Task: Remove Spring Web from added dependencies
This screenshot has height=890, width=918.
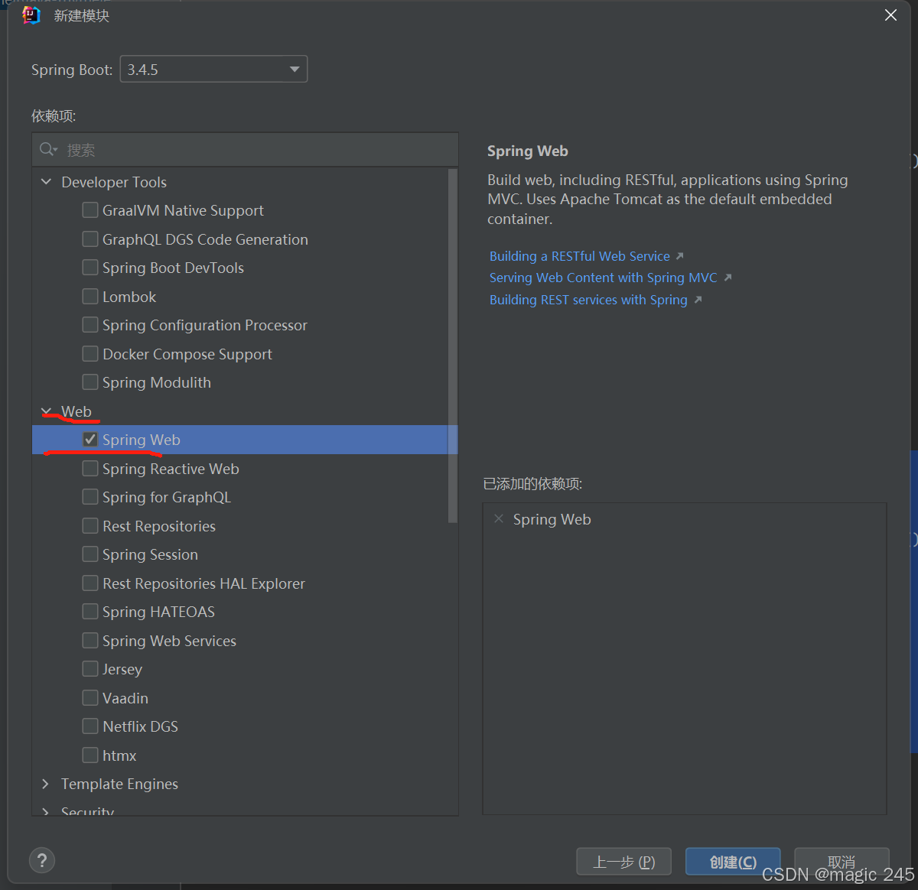Action: click(499, 519)
